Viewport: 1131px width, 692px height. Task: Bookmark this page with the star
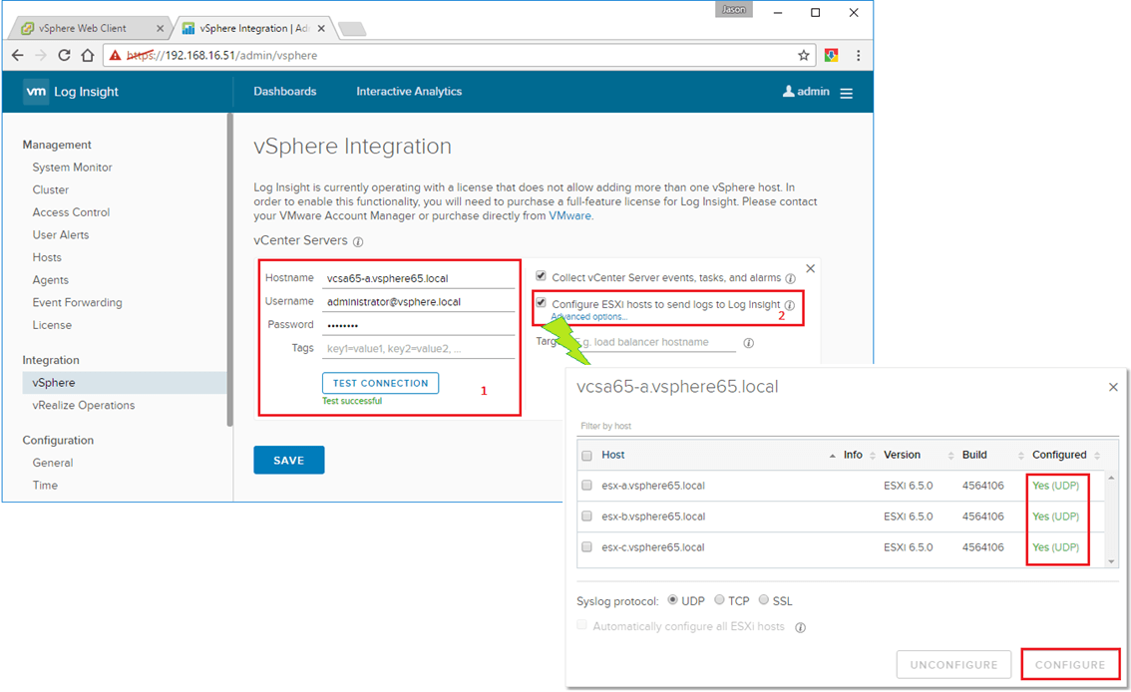pos(804,56)
